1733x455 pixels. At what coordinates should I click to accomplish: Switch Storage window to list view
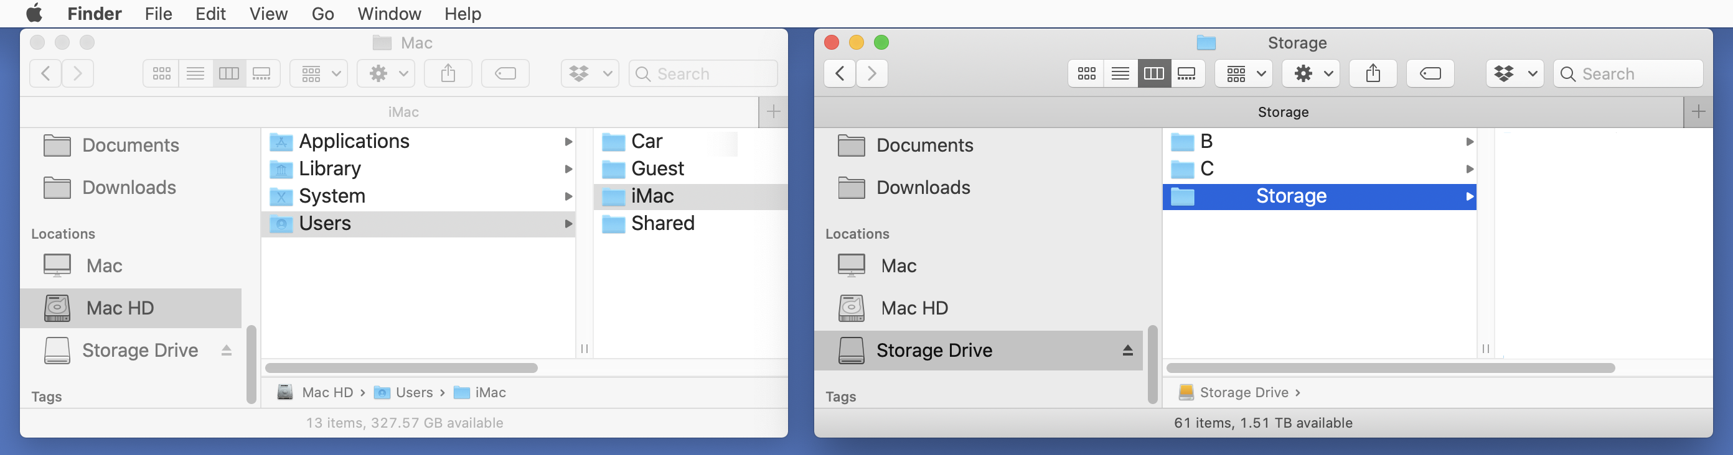[x=1120, y=73]
